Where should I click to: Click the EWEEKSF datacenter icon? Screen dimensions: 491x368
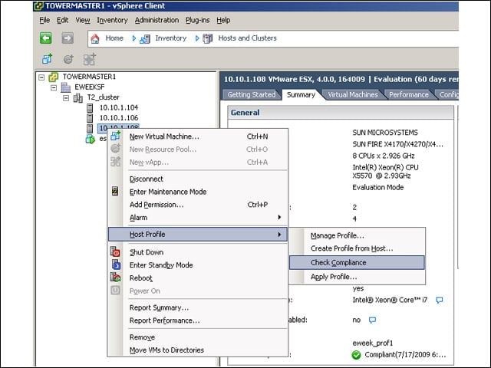coord(65,87)
